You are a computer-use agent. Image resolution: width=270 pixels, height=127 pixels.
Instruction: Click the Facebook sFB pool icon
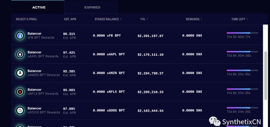pyautogui.click(x=20, y=36)
